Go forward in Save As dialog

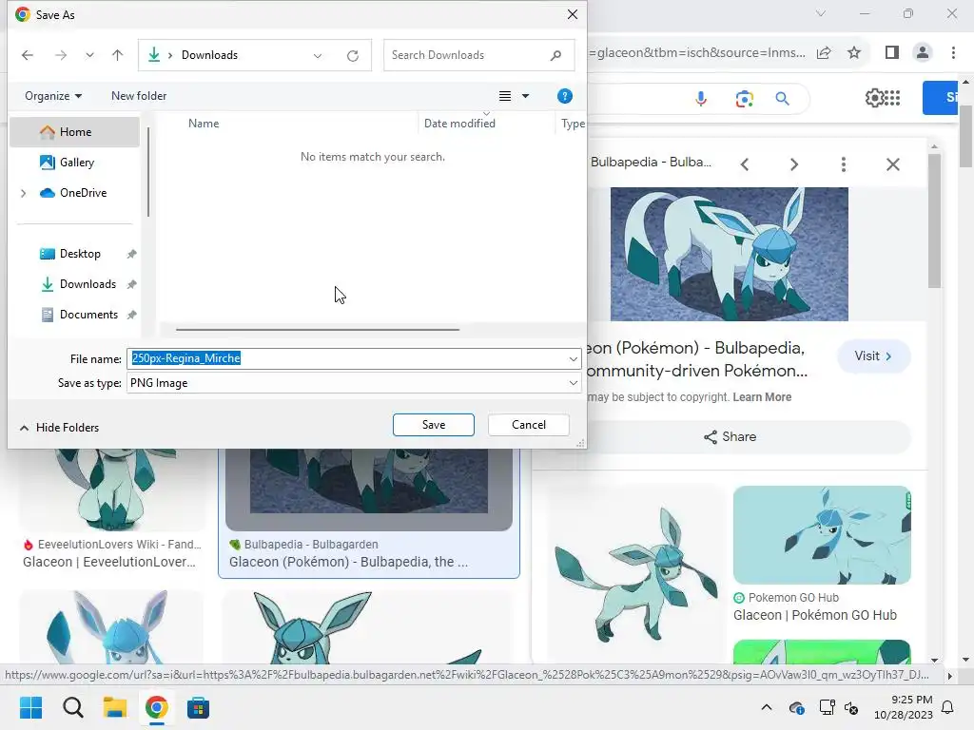[61, 55]
